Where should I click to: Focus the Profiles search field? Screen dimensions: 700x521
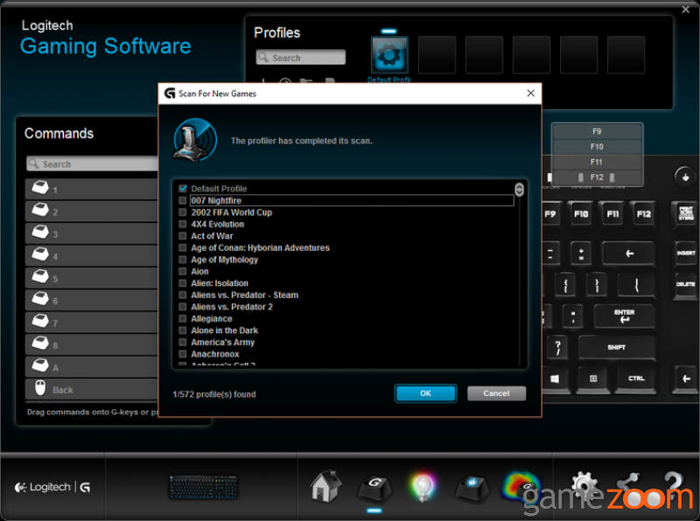(x=301, y=58)
